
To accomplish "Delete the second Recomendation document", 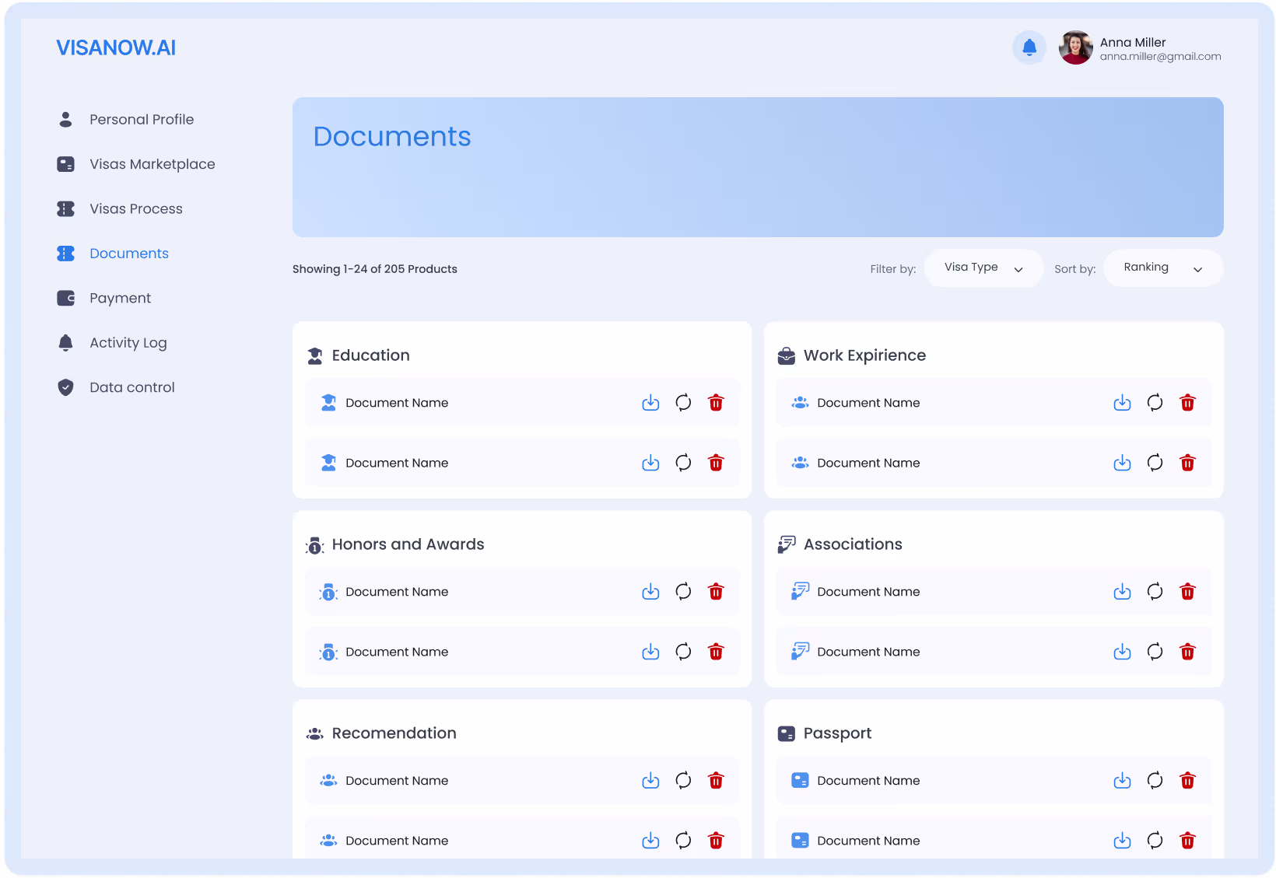I will point(716,841).
